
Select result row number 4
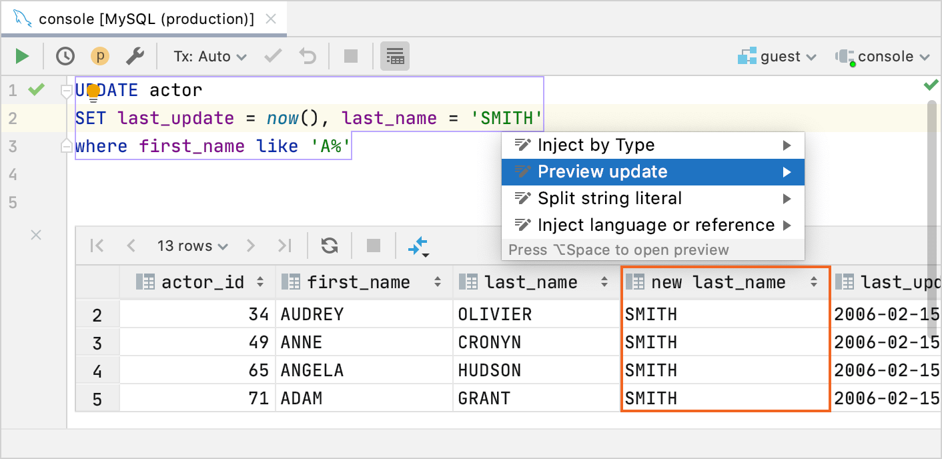pyautogui.click(x=97, y=370)
